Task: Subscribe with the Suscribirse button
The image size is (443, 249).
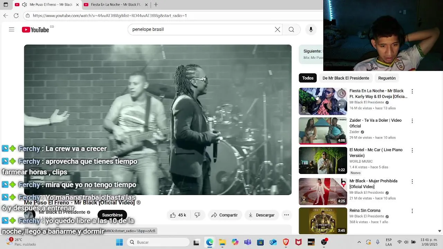Action: tap(112, 215)
